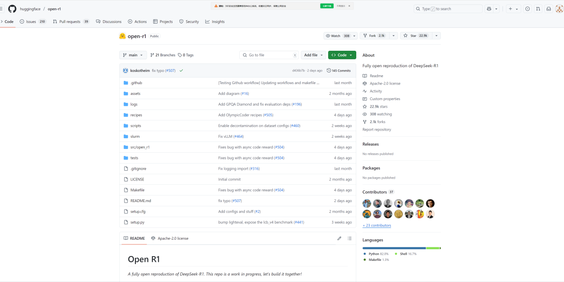The image size is (564, 282).
Task: View 22.9k stars link
Action: point(375,107)
